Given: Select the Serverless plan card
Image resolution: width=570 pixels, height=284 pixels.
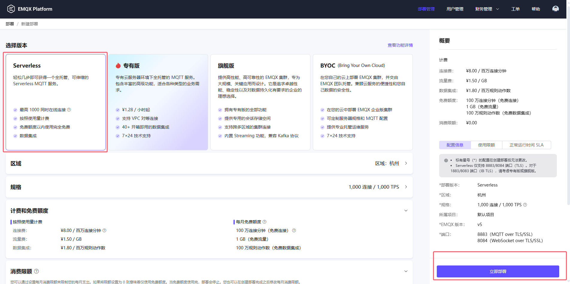Looking at the screenshot, I should [56, 102].
